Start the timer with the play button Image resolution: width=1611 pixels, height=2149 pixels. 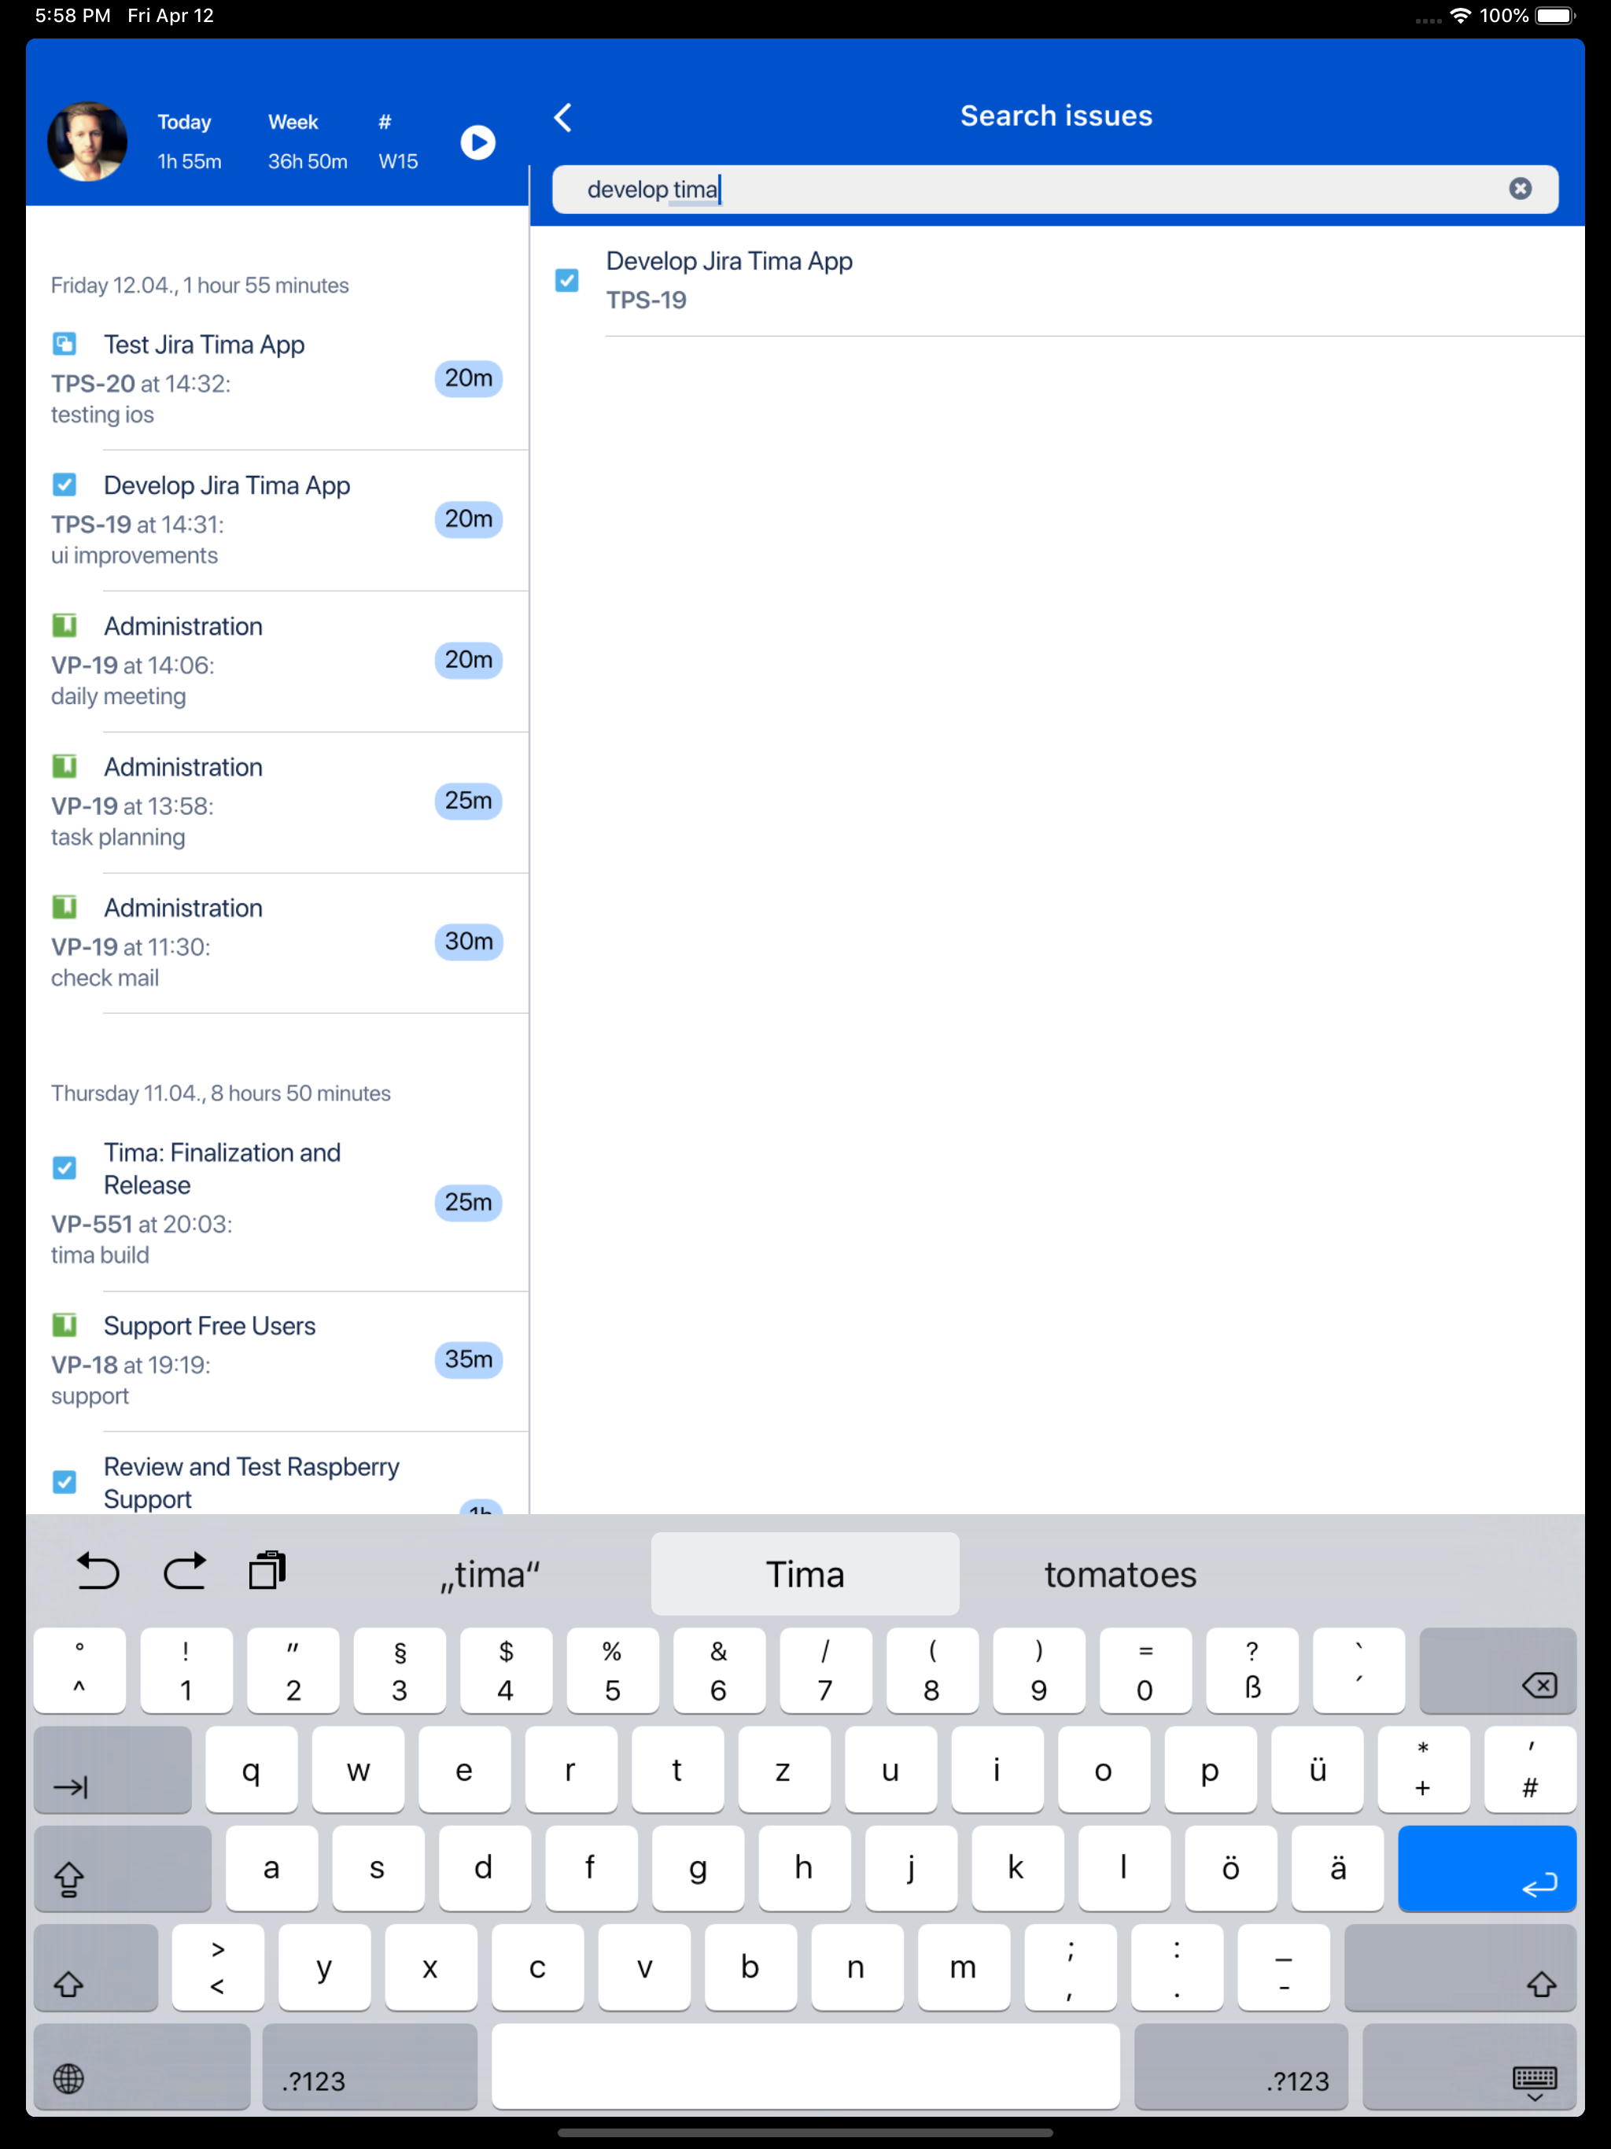(x=477, y=143)
